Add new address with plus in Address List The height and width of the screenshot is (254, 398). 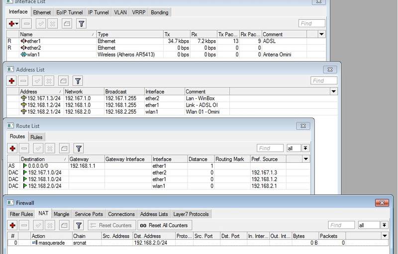click(x=11, y=81)
